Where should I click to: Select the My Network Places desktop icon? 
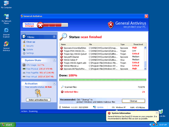pyautogui.click(x=6, y=18)
